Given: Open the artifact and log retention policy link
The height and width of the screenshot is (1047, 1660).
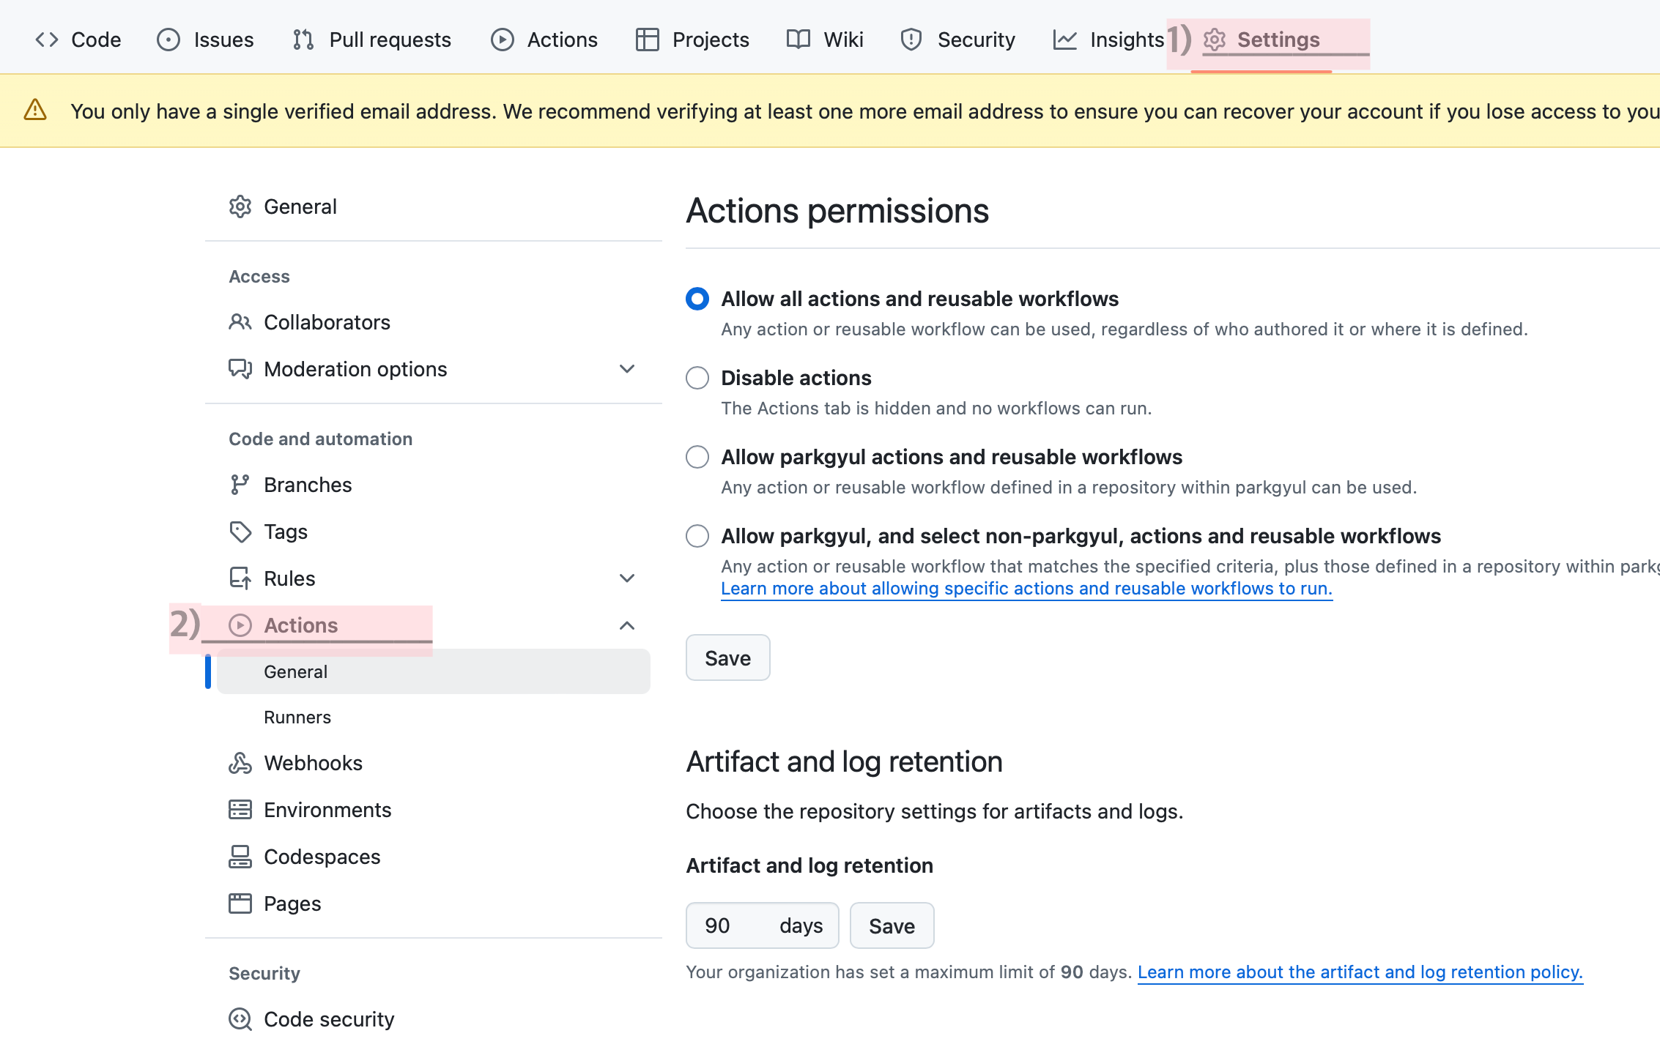Looking at the screenshot, I should click(x=1360, y=972).
